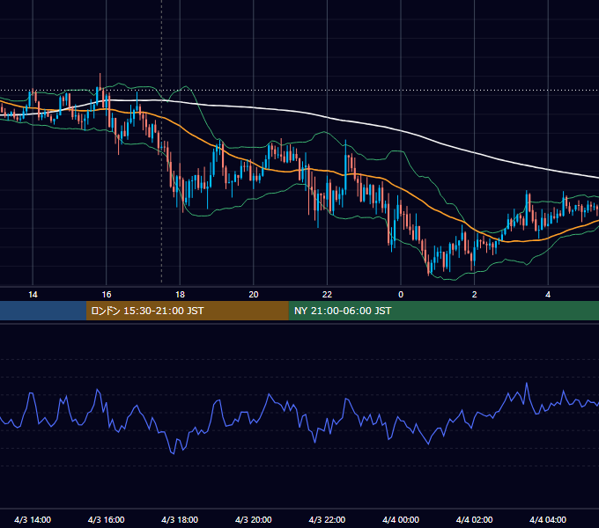Click the 2 hour label on price chart axis
This screenshot has height=528, width=599.
474,295
